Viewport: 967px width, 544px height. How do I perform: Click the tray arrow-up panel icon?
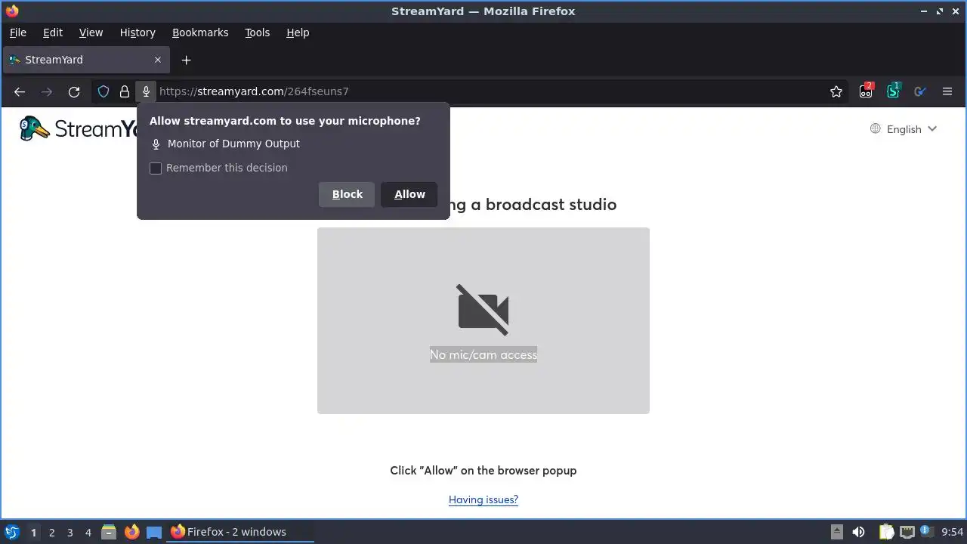(x=836, y=532)
